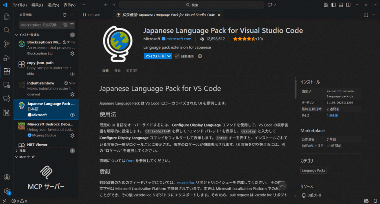Open manage gear for indent-rainbow extension
This screenshot has height=204, width=380.
[72, 95]
